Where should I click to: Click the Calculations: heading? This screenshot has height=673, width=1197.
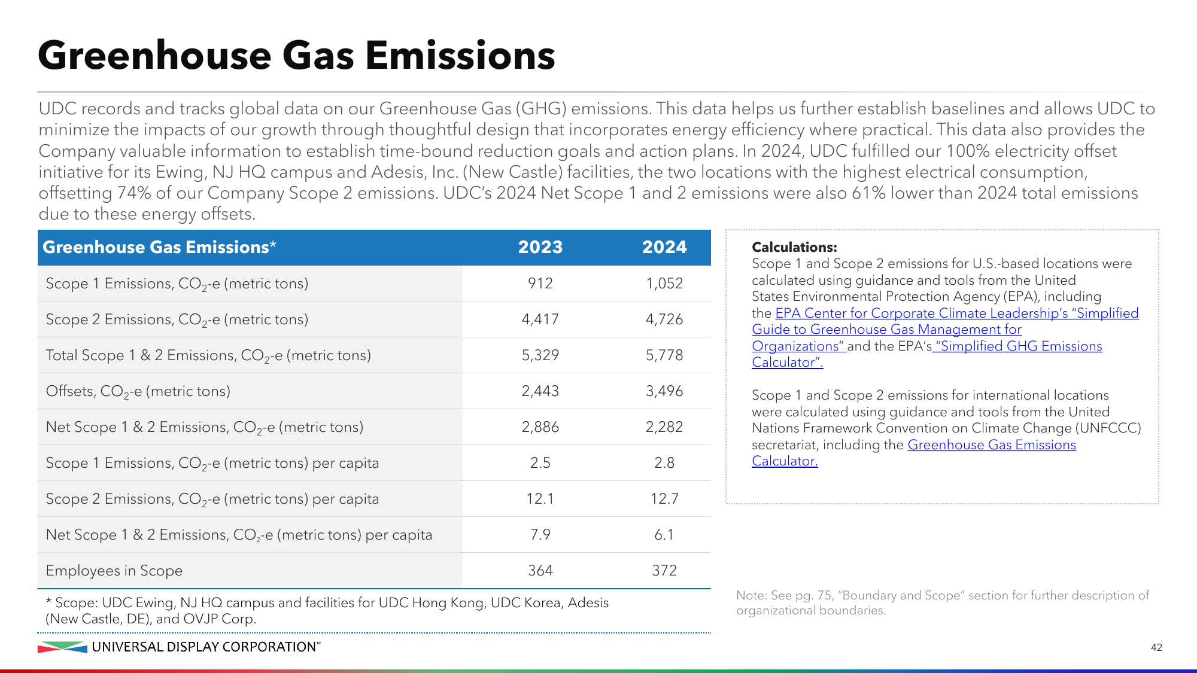point(794,247)
